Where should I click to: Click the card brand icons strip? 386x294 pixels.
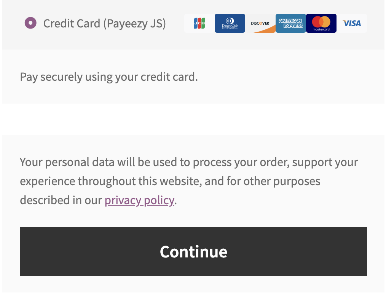[x=275, y=23]
